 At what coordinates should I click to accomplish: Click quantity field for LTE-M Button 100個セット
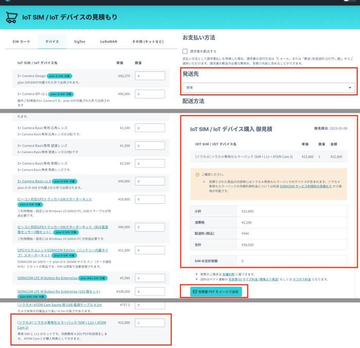point(150,291)
